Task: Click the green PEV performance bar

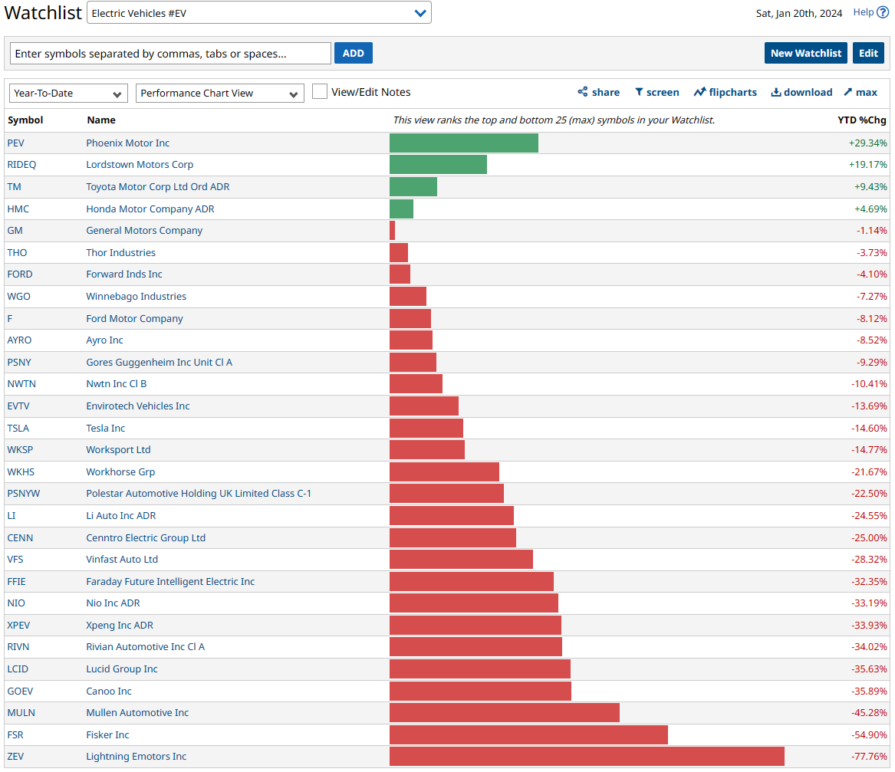Action: 464,143
